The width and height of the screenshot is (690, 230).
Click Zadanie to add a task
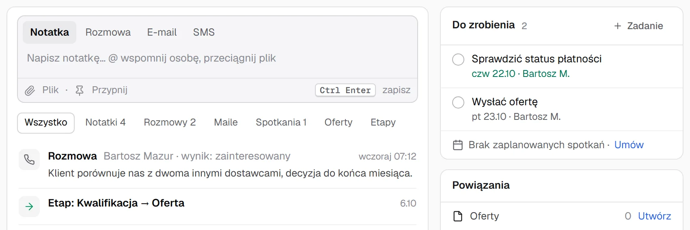638,26
